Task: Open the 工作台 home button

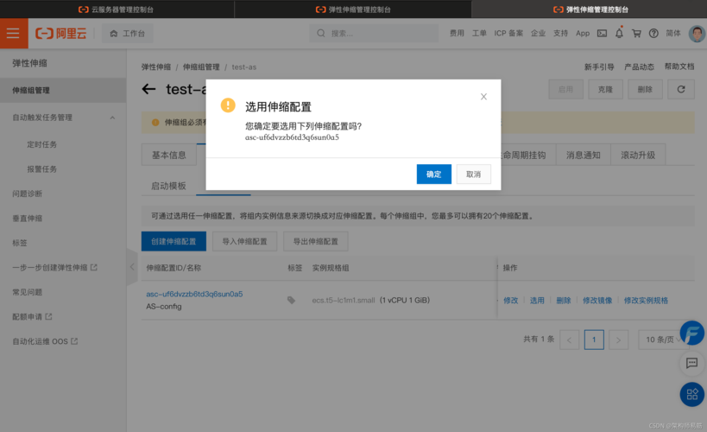Action: point(128,34)
